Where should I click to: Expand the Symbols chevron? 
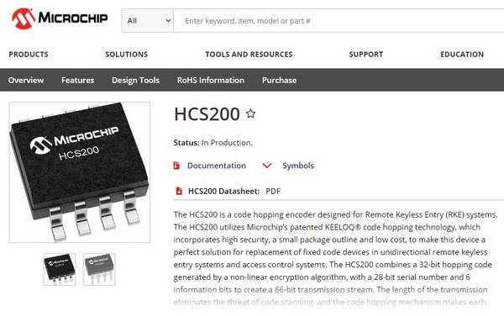267,166
